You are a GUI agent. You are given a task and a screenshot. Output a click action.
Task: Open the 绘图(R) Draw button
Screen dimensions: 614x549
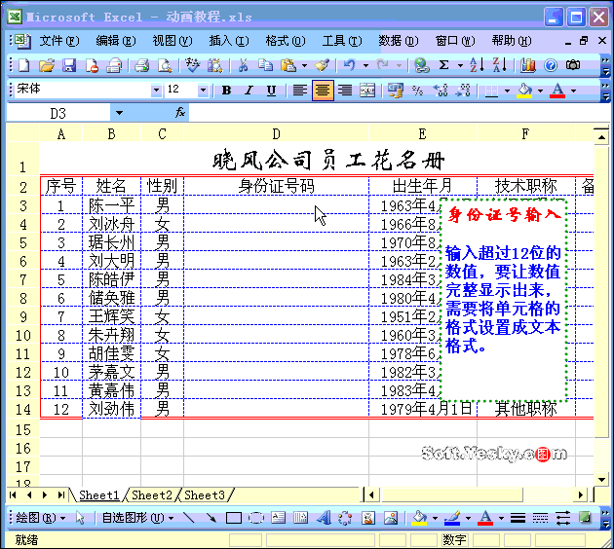40,518
